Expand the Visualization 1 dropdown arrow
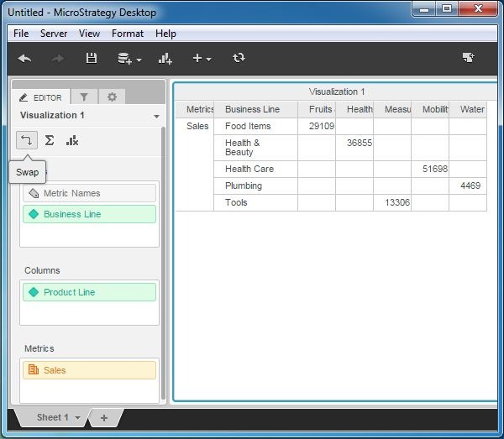 click(x=156, y=117)
